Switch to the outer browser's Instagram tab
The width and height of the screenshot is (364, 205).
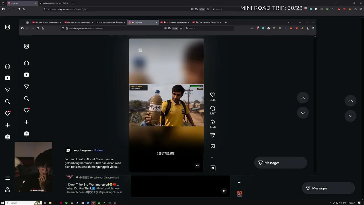tap(22, 3)
